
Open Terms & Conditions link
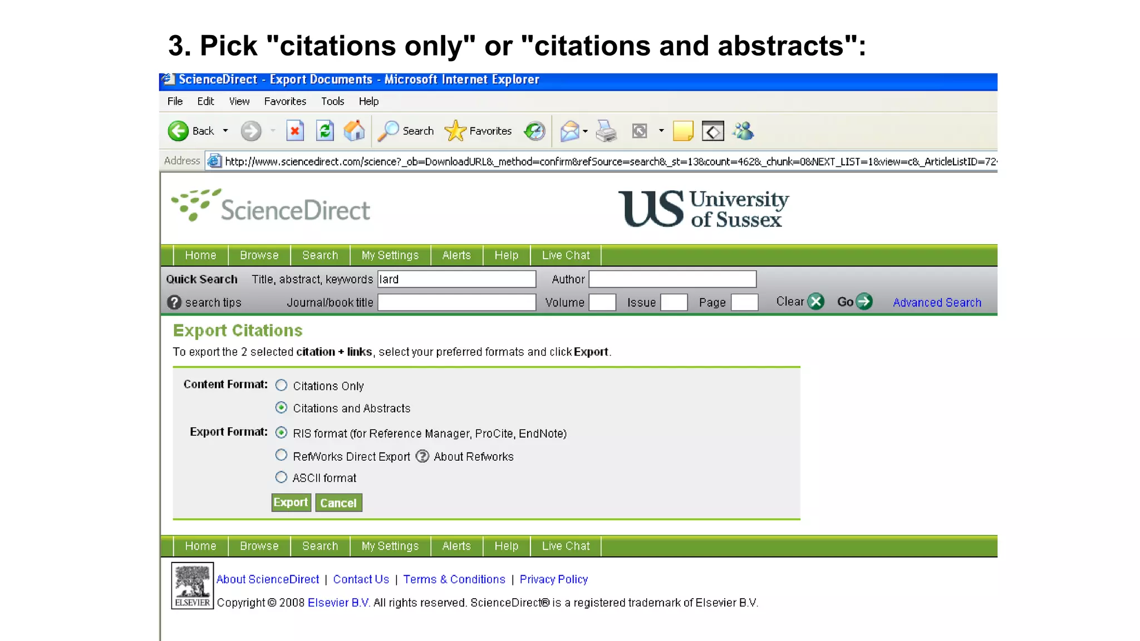tap(454, 579)
